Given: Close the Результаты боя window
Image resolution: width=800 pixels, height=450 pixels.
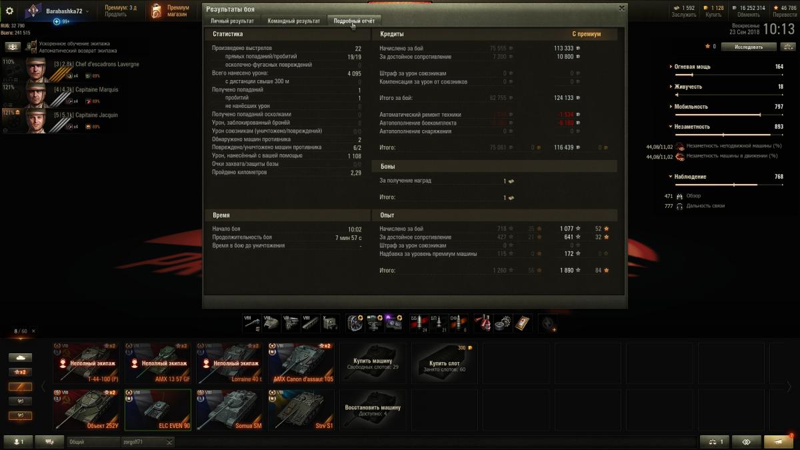Looking at the screenshot, I should pos(622,8).
